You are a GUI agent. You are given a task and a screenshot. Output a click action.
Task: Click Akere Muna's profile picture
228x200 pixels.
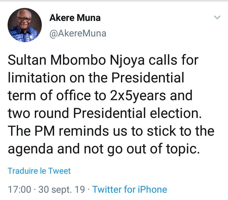click(x=25, y=25)
